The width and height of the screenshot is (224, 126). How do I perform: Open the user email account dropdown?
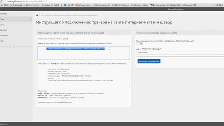pyautogui.click(x=176, y=9)
